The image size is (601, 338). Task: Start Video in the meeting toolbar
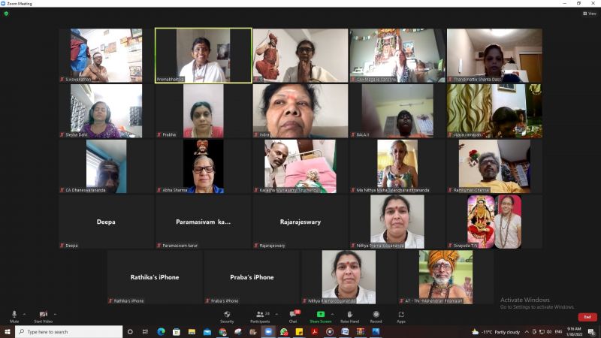(43, 316)
